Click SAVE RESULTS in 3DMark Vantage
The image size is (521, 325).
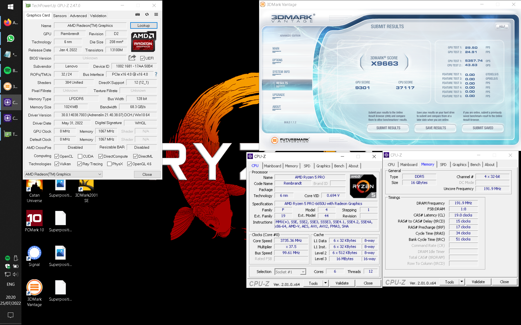[436, 128]
